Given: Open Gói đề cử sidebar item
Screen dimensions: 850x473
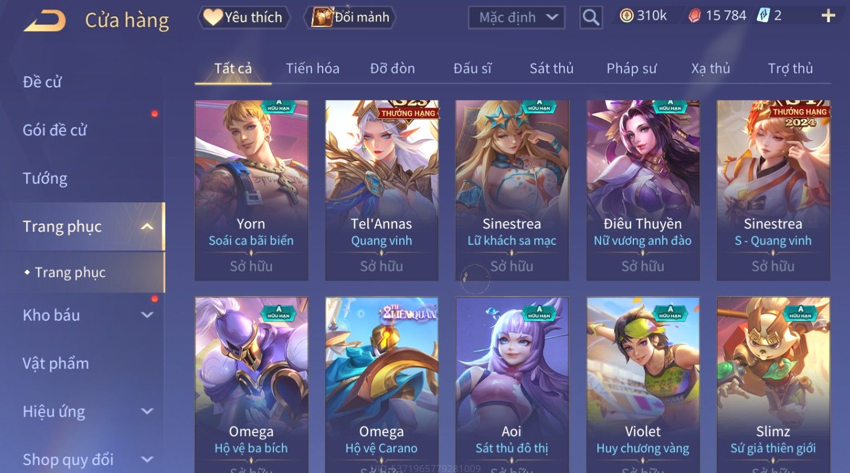Looking at the screenshot, I should tap(55, 130).
